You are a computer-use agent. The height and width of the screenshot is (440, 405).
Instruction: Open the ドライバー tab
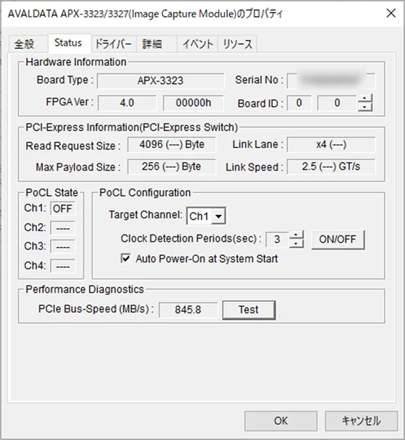tap(113, 44)
